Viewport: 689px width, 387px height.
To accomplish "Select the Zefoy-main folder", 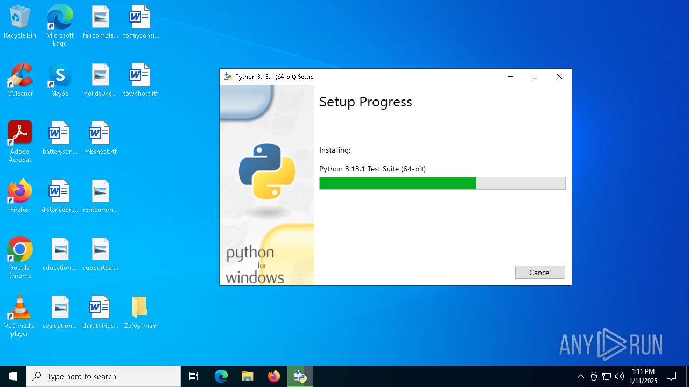I will [x=140, y=313].
